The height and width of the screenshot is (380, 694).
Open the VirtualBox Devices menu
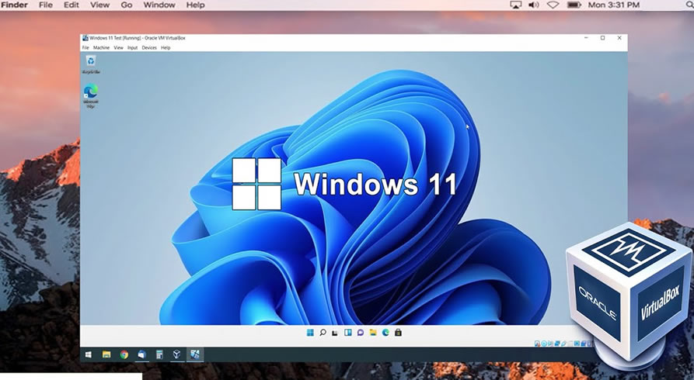point(149,48)
